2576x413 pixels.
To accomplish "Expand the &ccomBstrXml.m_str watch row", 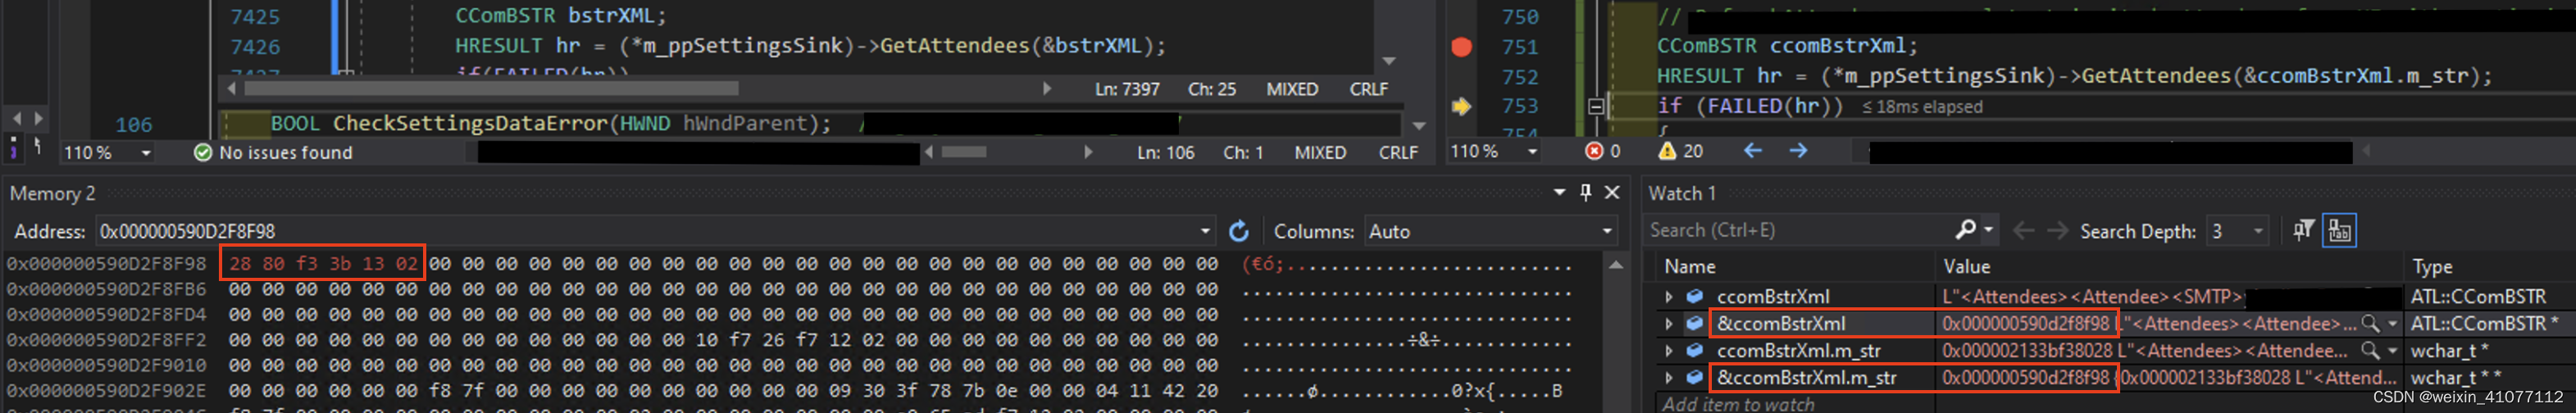I will [1668, 378].
